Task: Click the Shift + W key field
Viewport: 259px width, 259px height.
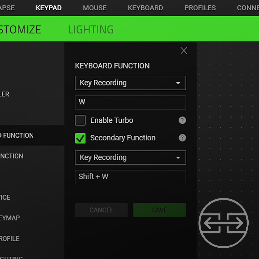Action: 130,177
